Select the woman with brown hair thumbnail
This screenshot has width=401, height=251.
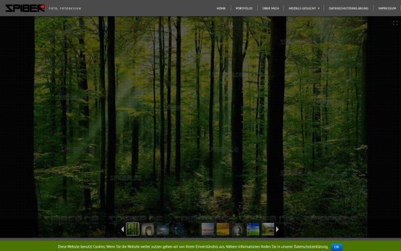click(x=148, y=229)
